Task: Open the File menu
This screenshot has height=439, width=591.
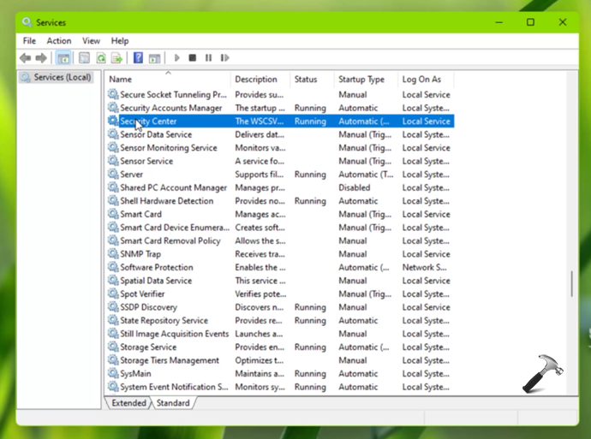Action: tap(29, 40)
